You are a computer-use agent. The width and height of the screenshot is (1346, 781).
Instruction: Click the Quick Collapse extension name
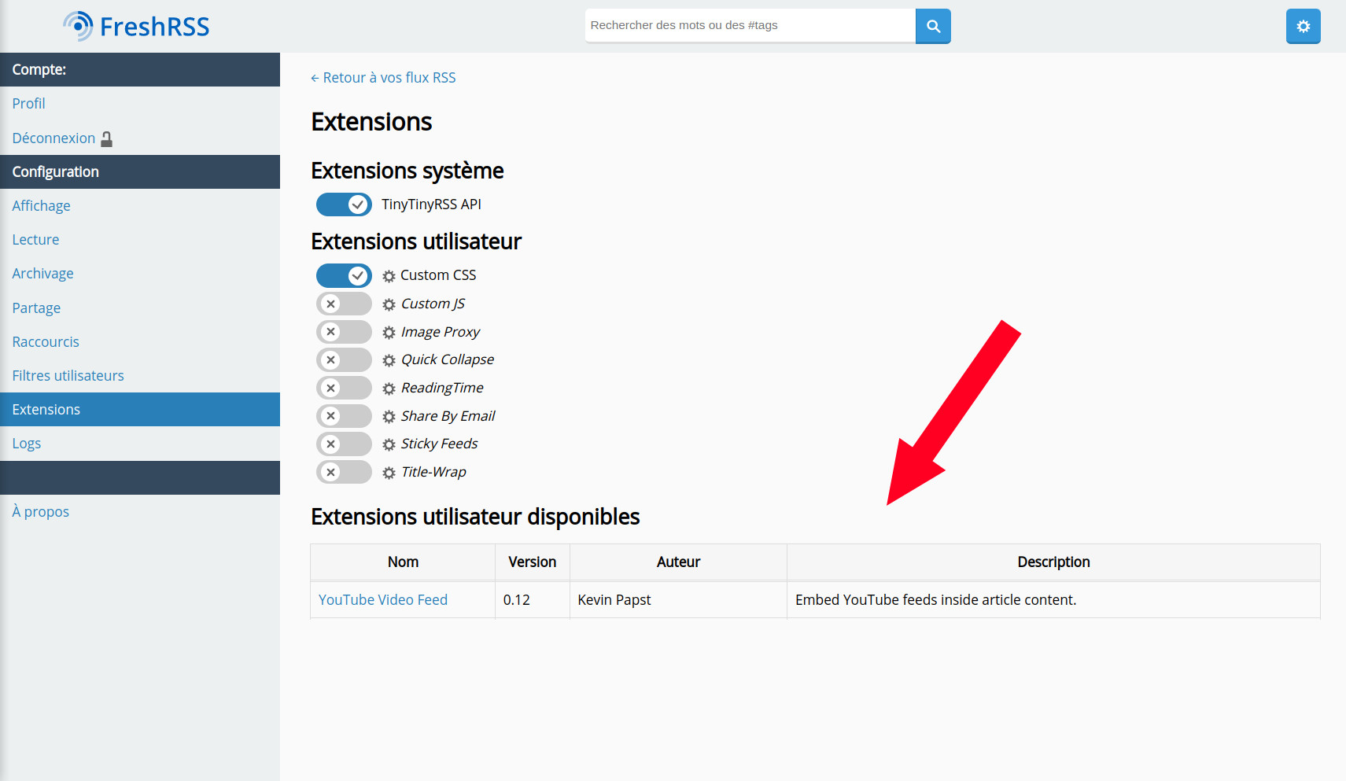click(448, 359)
